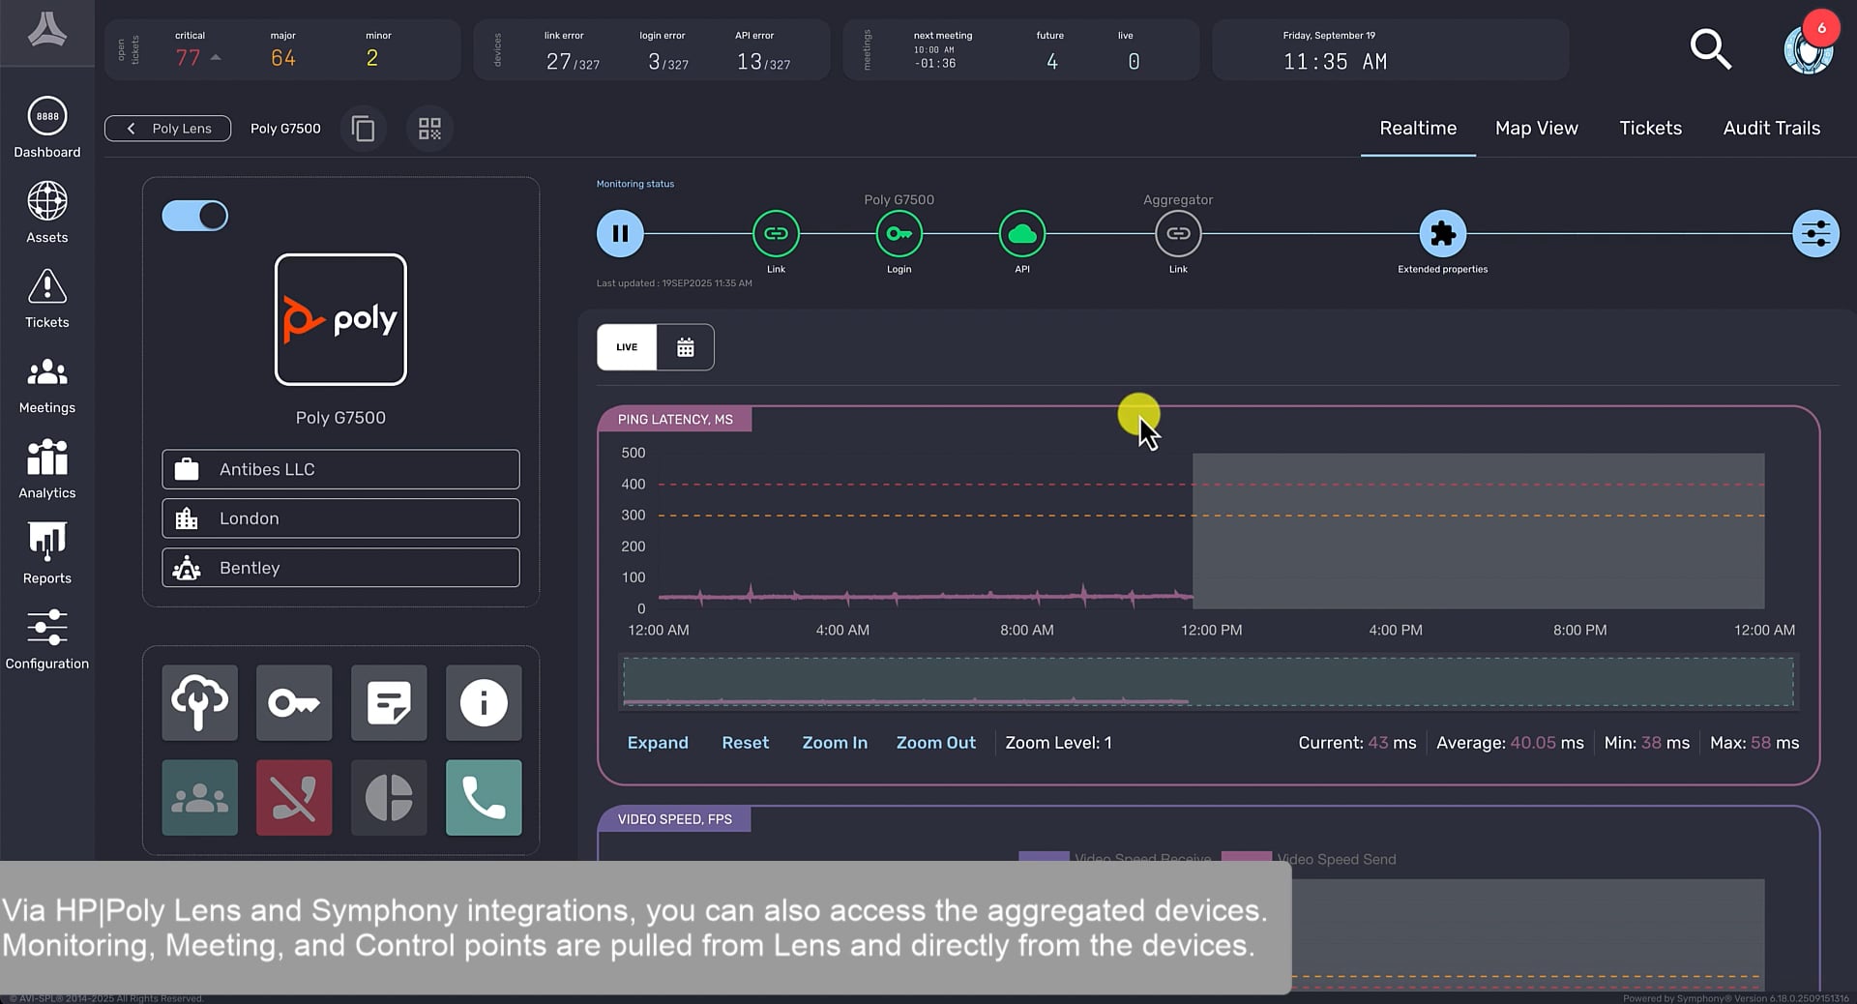Copy device name with the copy icon
The image size is (1857, 1004).
(x=364, y=129)
